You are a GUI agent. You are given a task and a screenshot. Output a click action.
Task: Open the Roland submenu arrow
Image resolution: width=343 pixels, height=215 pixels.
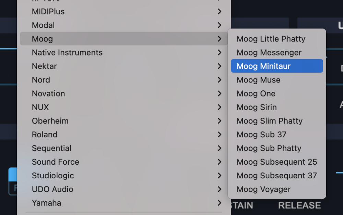point(219,135)
